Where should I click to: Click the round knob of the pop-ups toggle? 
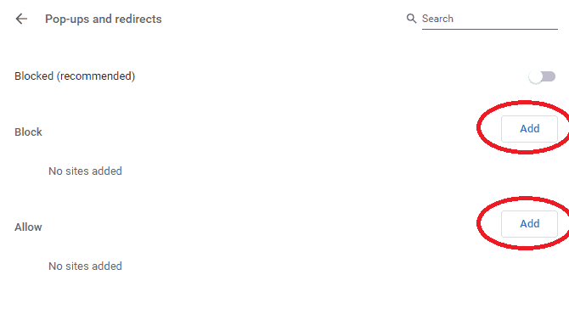[x=535, y=77]
